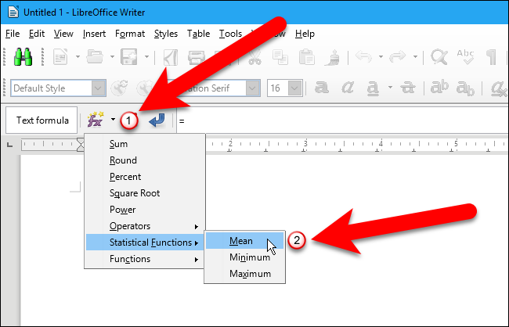
Task: Select Maximum in statistical submenu
Action: pos(245,274)
